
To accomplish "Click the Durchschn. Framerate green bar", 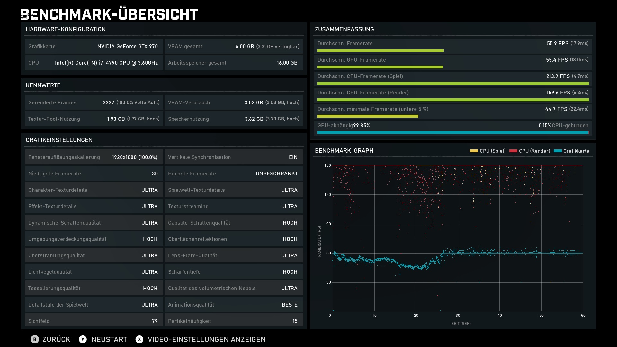I will tap(380, 51).
